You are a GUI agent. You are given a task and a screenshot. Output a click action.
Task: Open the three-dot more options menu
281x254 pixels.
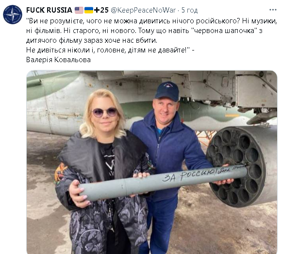[x=273, y=10]
